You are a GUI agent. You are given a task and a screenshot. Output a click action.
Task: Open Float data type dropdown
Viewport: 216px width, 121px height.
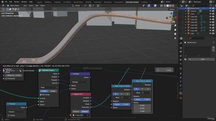click(49, 87)
